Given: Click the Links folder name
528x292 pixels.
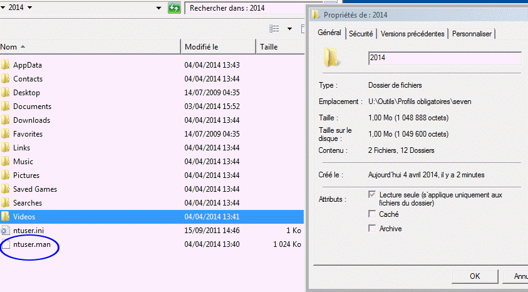Looking at the screenshot, I should pos(21,148).
